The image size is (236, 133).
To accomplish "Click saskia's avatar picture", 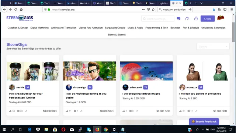I will 12,87.
